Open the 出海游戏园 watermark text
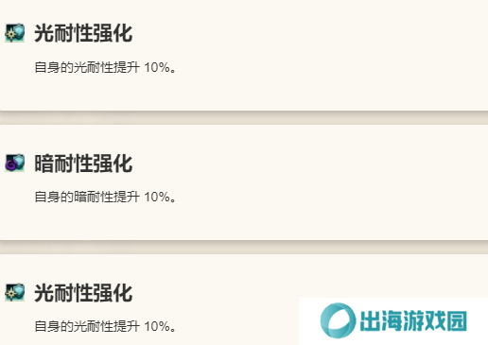The width and height of the screenshot is (488, 345). [x=413, y=321]
